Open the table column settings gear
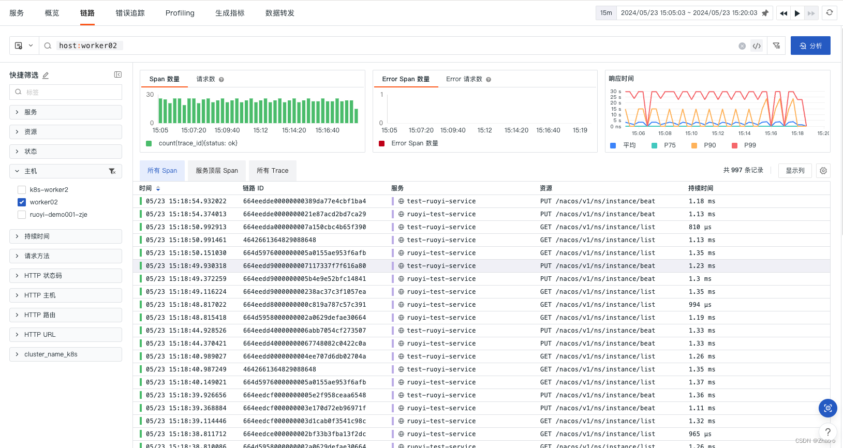843x448 pixels. pyautogui.click(x=823, y=171)
